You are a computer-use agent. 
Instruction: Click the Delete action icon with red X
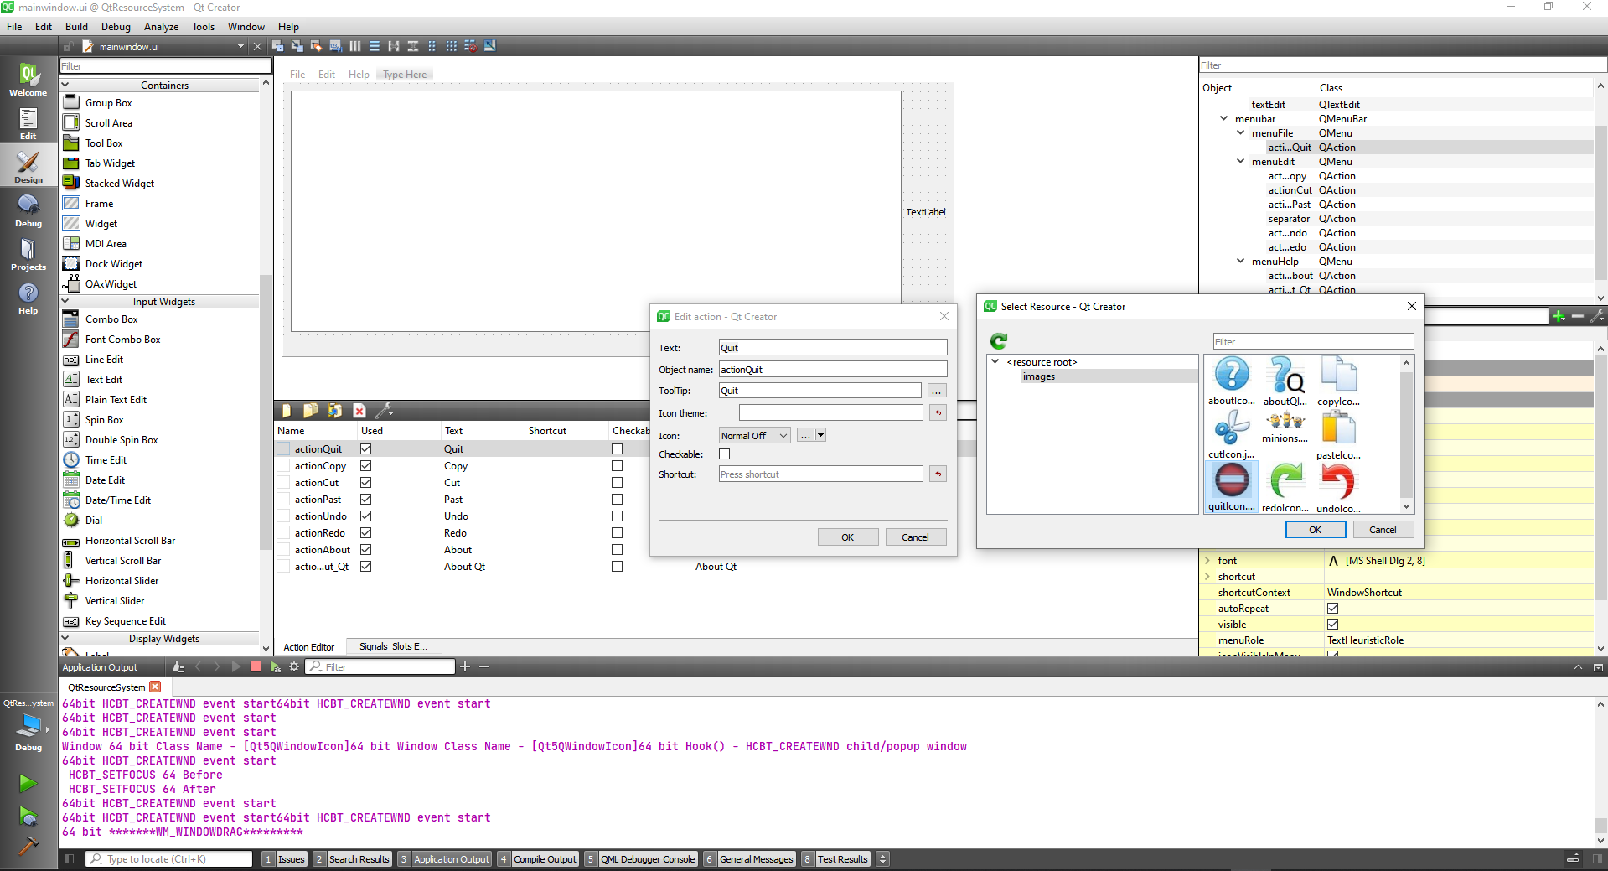click(x=359, y=410)
